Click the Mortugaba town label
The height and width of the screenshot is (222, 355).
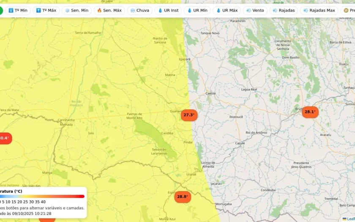pos(224,204)
